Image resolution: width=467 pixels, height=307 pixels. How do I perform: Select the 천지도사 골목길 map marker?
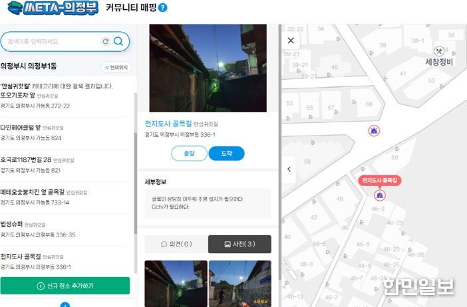[x=379, y=195]
